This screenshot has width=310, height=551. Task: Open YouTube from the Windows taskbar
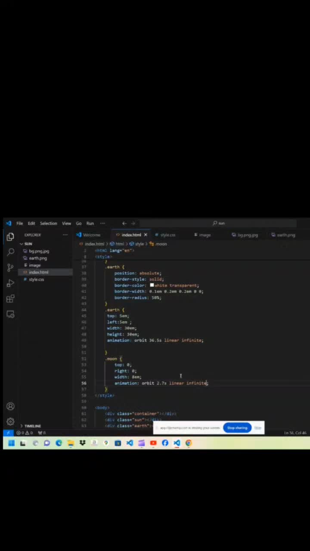tap(153, 443)
